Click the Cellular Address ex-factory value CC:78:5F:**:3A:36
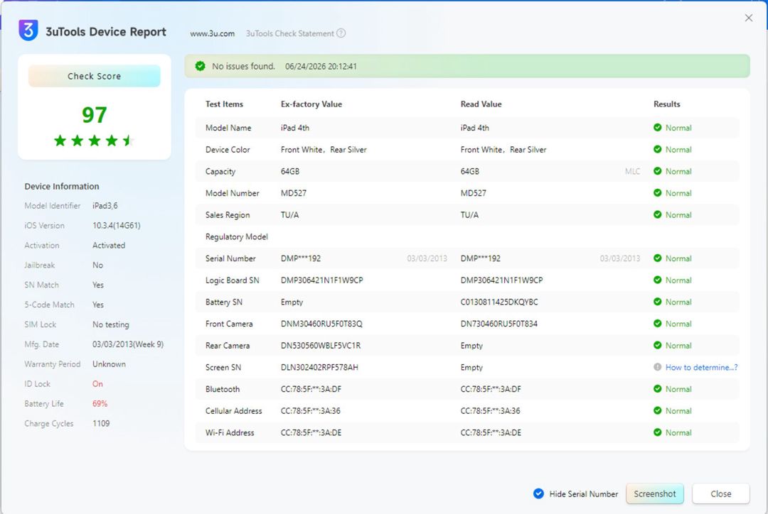The width and height of the screenshot is (768, 514). pyautogui.click(x=311, y=411)
